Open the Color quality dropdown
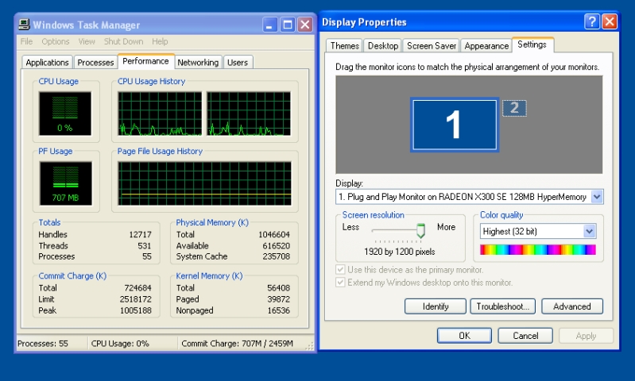This screenshot has height=381, width=635. click(x=589, y=231)
